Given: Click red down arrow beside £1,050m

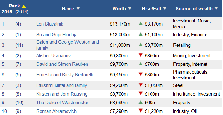Looking at the screenshot, I should click(141, 85).
